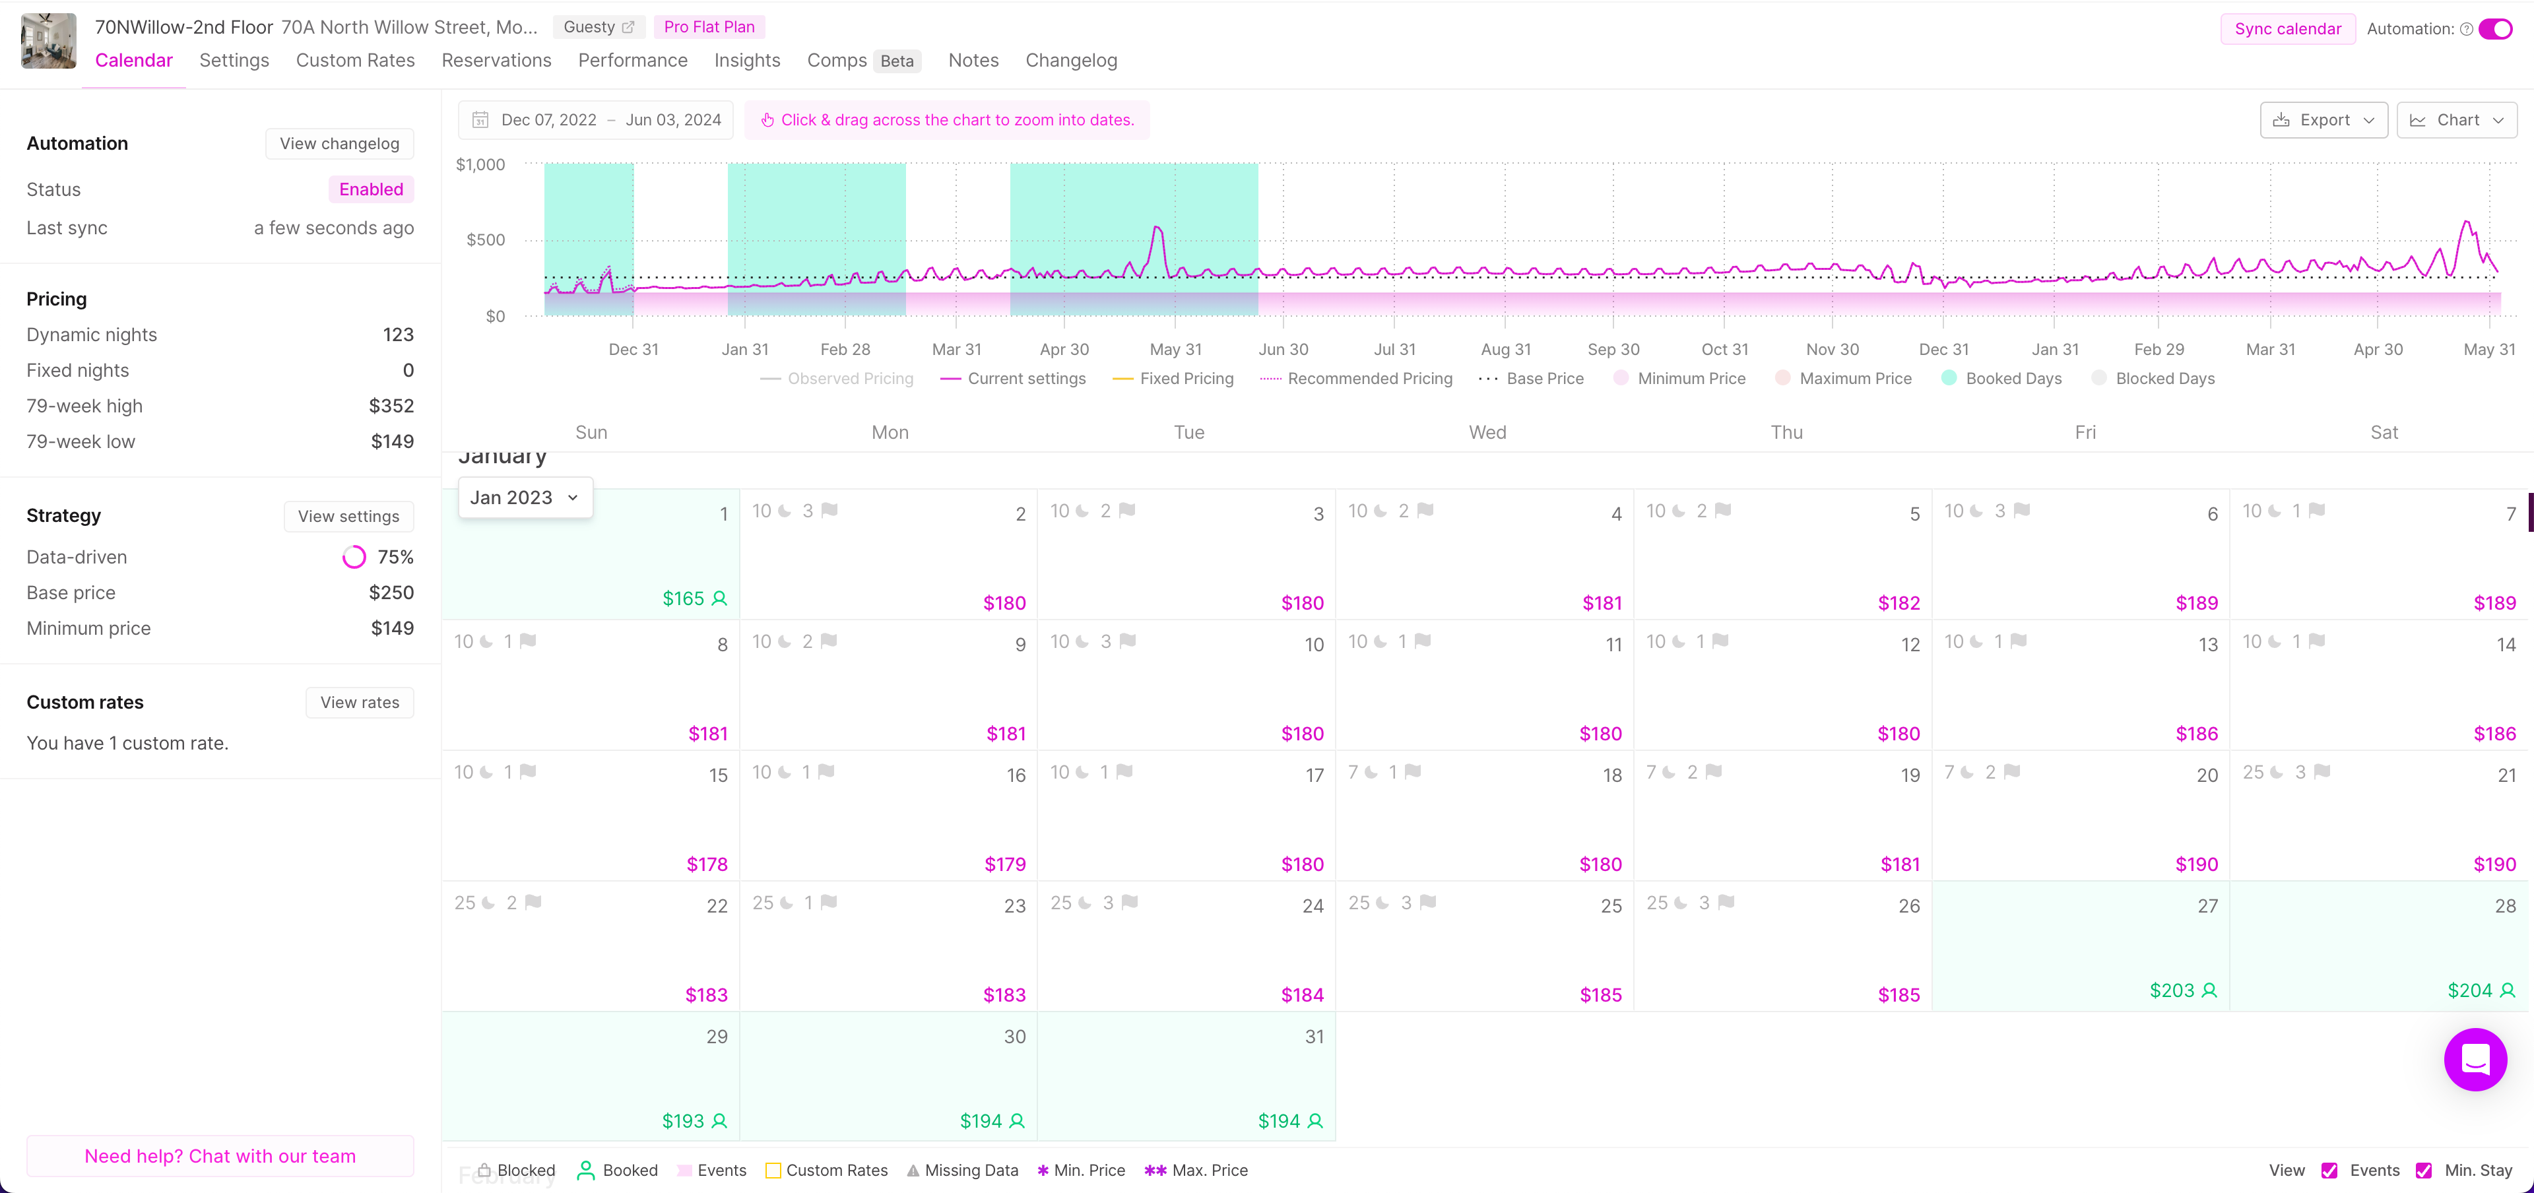Viewport: 2534px width, 1193px height.
Task: Click the Data-driven progress ring icon
Action: click(x=354, y=558)
